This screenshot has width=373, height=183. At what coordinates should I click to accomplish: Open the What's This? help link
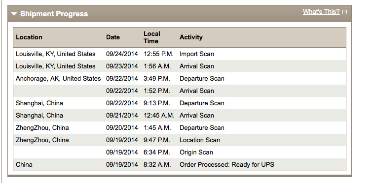(x=321, y=12)
